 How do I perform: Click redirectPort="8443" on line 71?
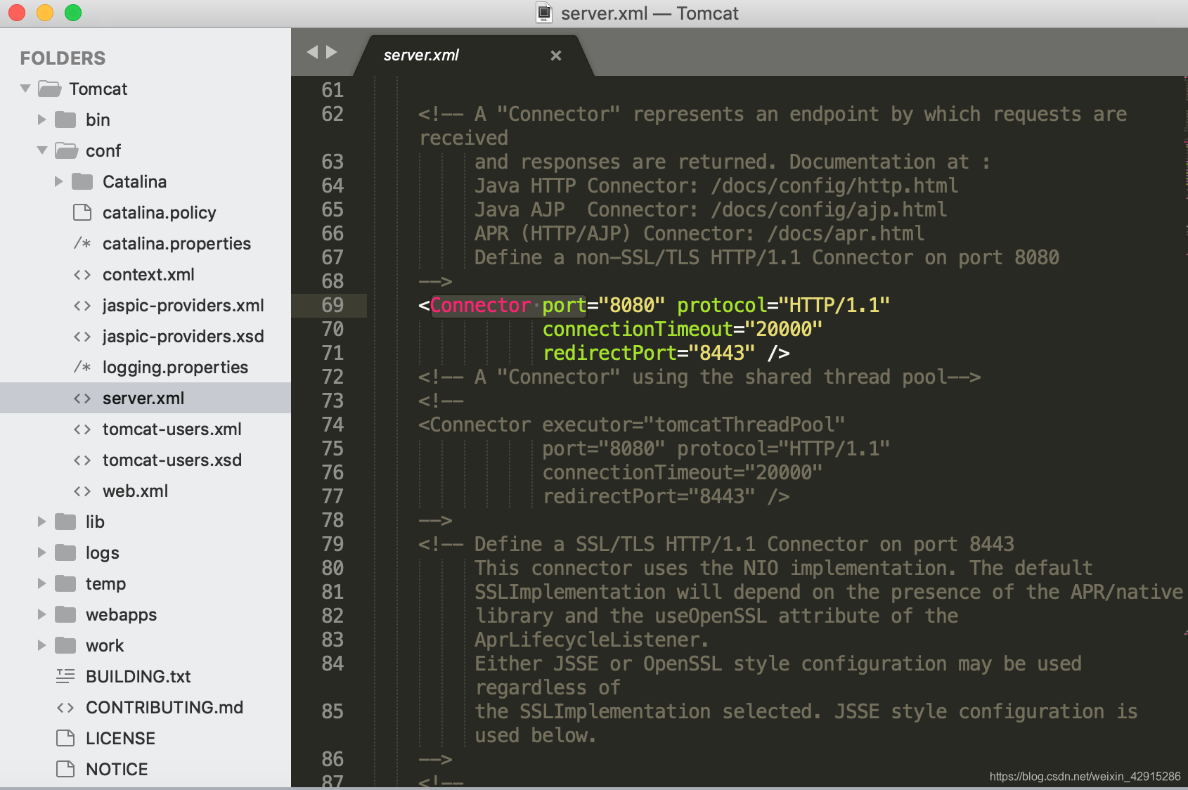click(x=648, y=353)
